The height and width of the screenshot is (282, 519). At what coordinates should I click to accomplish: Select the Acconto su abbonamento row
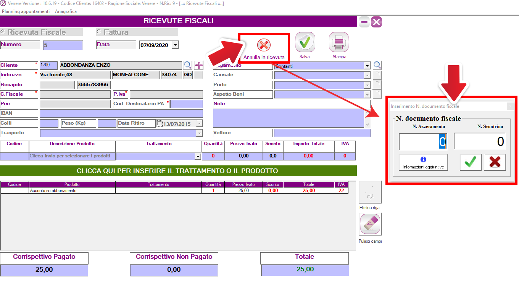(174, 191)
